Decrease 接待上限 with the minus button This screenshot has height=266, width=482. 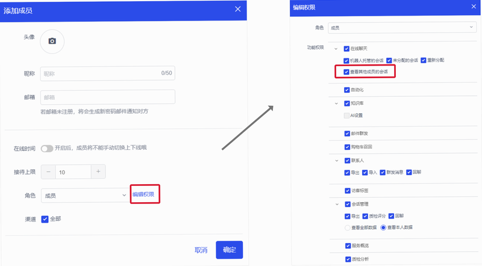(x=48, y=172)
